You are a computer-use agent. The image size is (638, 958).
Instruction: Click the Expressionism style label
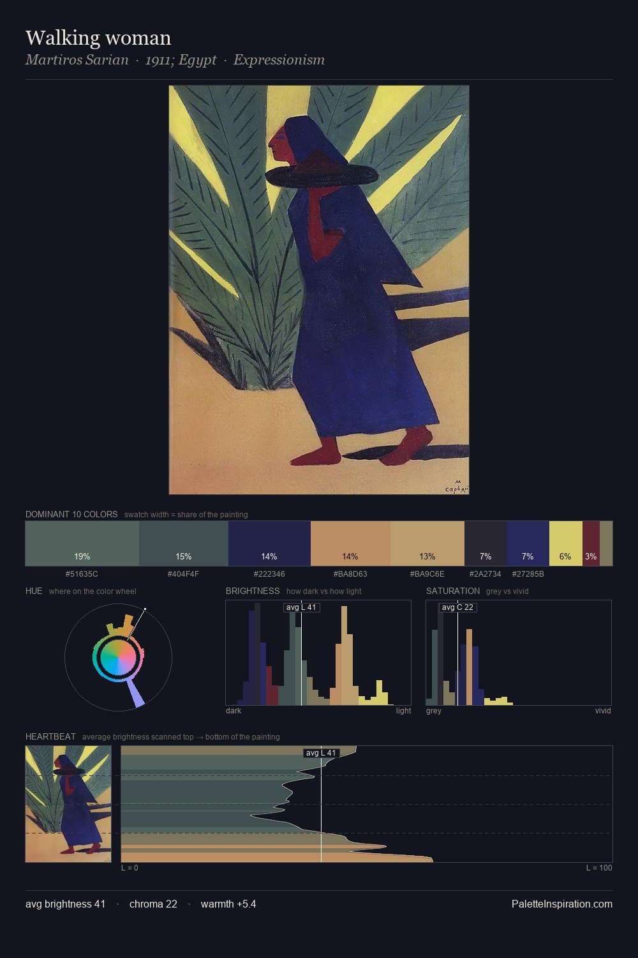pos(279,60)
